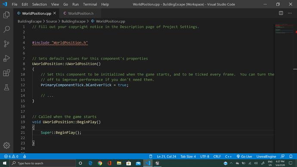
Task: Open the Run menu
Action: [x=75, y=4]
